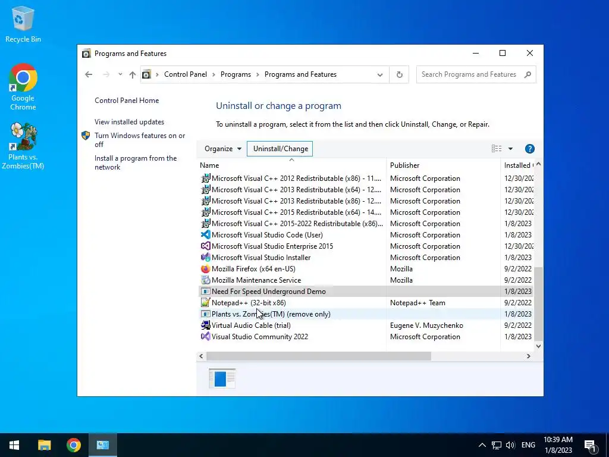Click the scroll left arrow
609x457 pixels.
[201, 356]
